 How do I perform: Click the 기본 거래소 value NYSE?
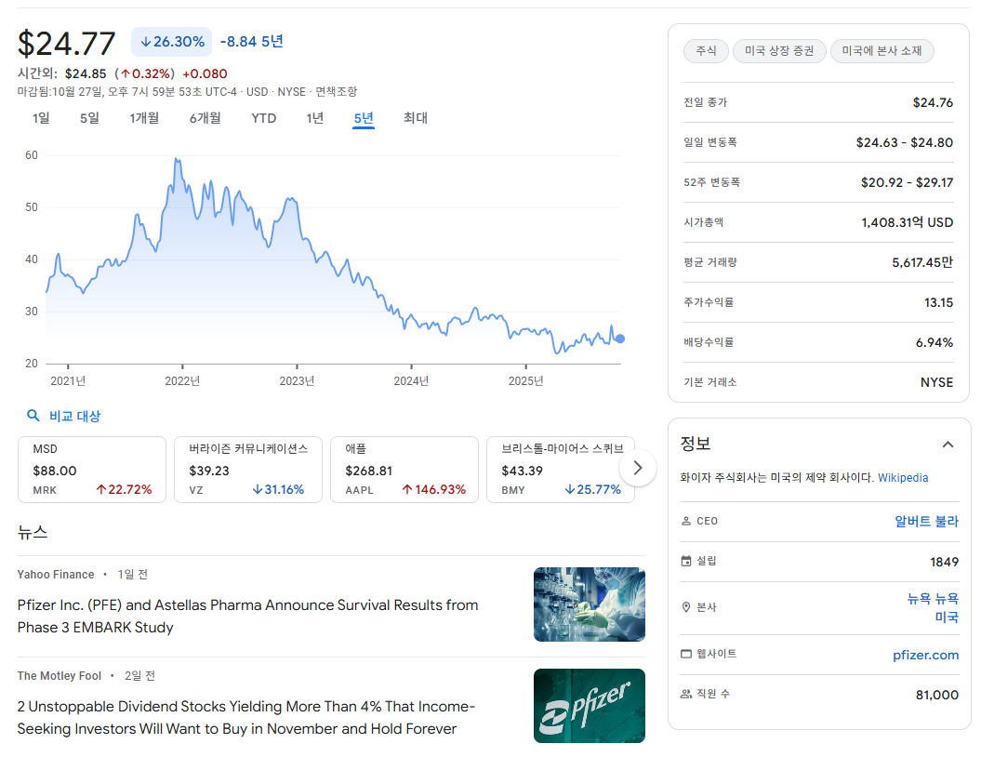(x=936, y=382)
